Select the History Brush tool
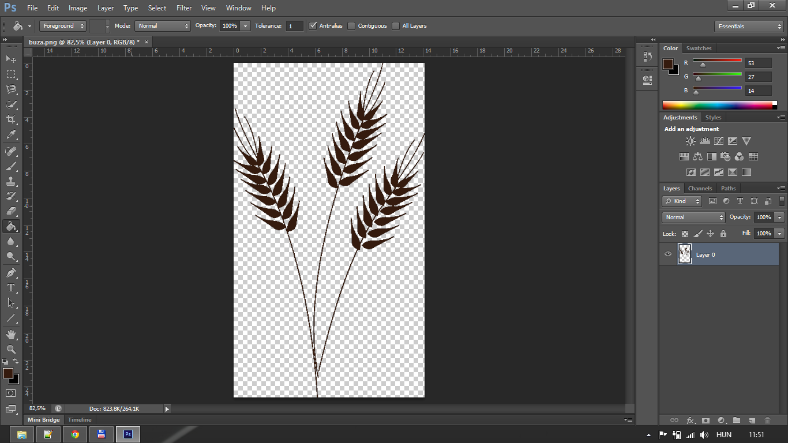Image resolution: width=788 pixels, height=443 pixels. coord(11,196)
